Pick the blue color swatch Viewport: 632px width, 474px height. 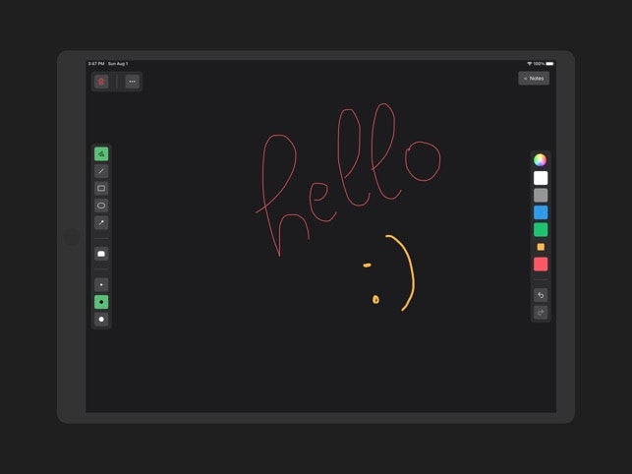coord(541,212)
